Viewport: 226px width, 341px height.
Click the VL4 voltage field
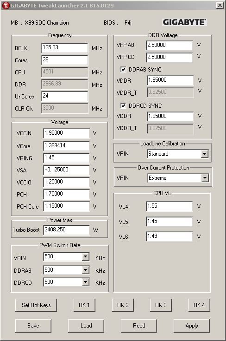click(x=169, y=206)
